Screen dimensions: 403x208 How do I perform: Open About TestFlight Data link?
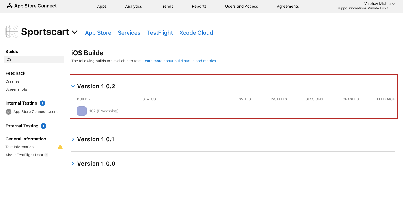(x=24, y=155)
